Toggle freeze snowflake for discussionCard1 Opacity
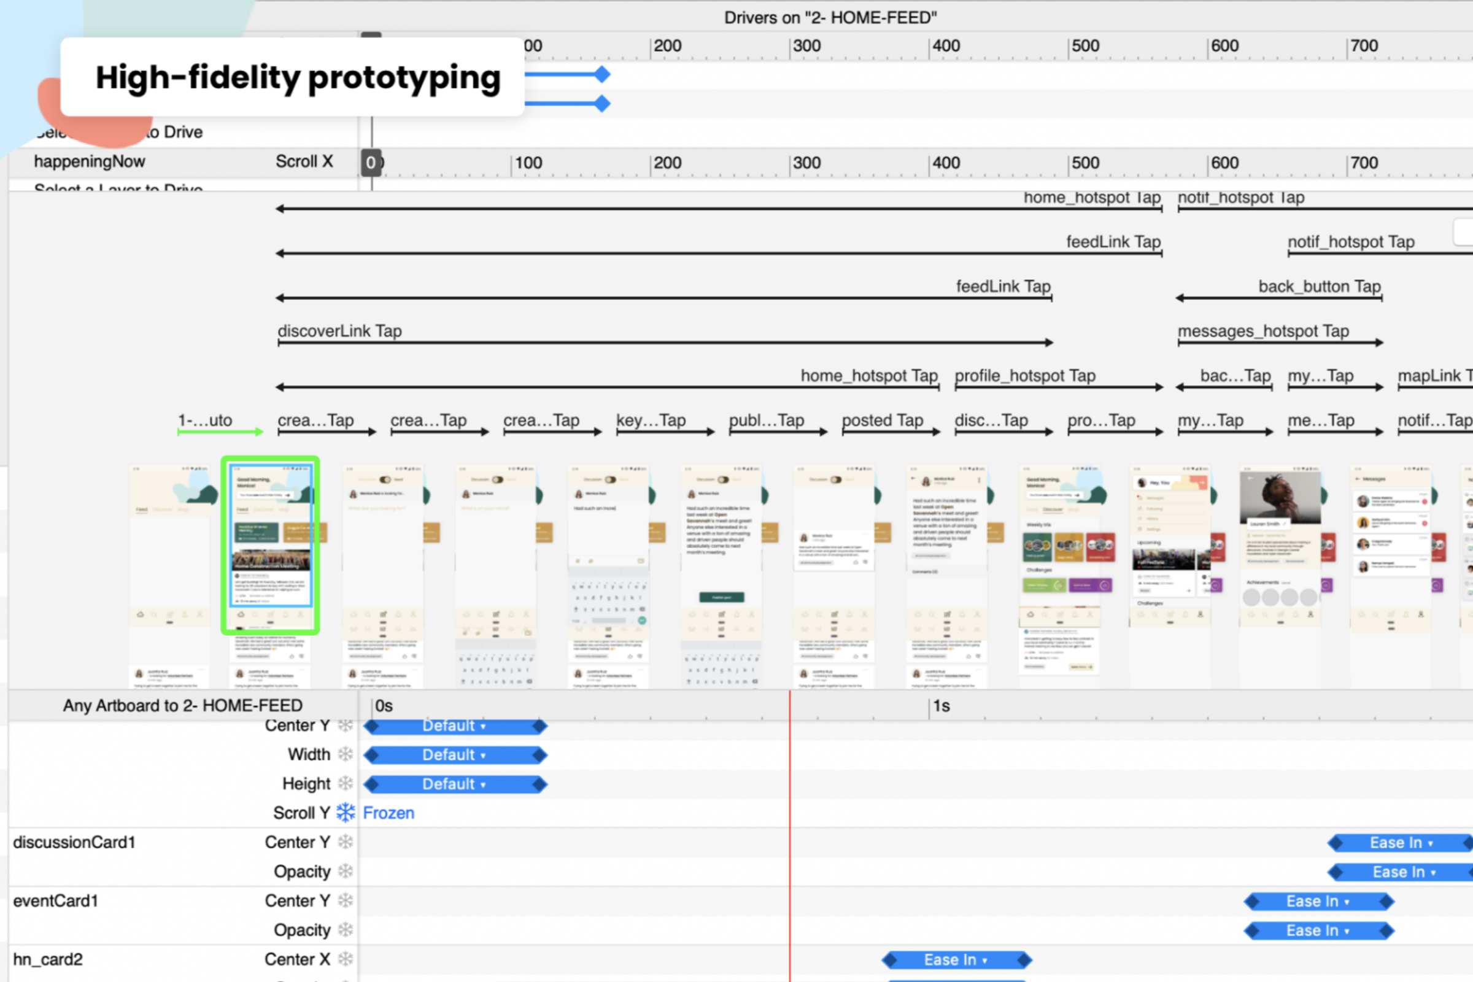The width and height of the screenshot is (1473, 982). 345,871
